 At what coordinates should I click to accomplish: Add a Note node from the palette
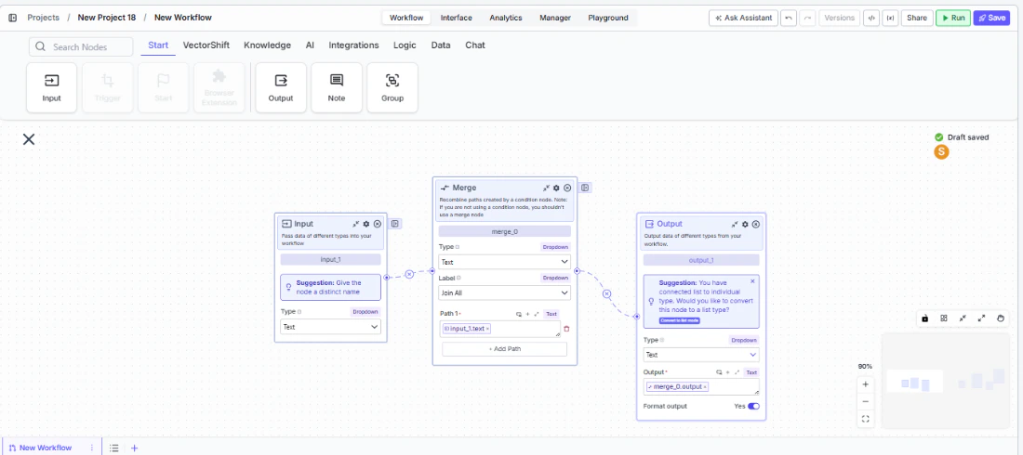[337, 87]
